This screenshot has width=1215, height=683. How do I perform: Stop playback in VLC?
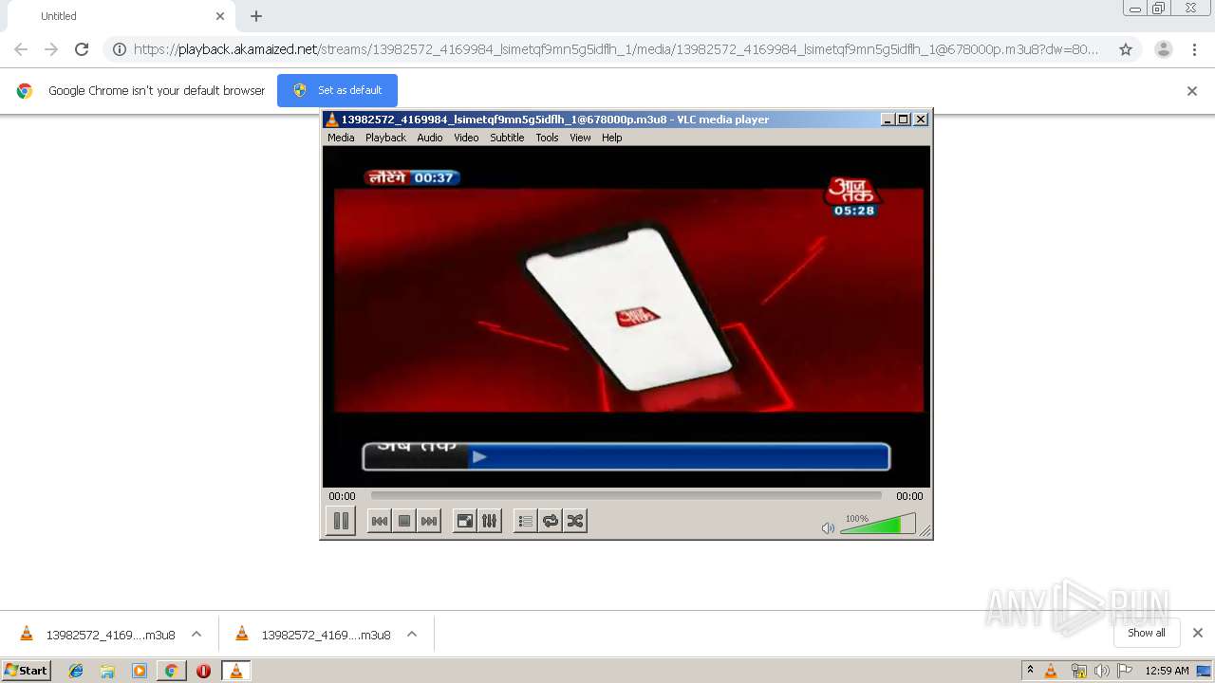click(404, 521)
